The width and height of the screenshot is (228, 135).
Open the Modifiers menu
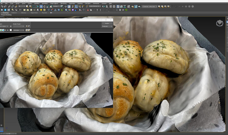point(37,4)
